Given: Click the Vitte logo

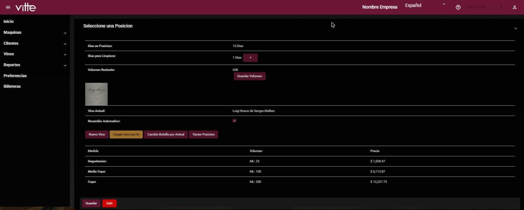Looking at the screenshot, I should pos(26,7).
